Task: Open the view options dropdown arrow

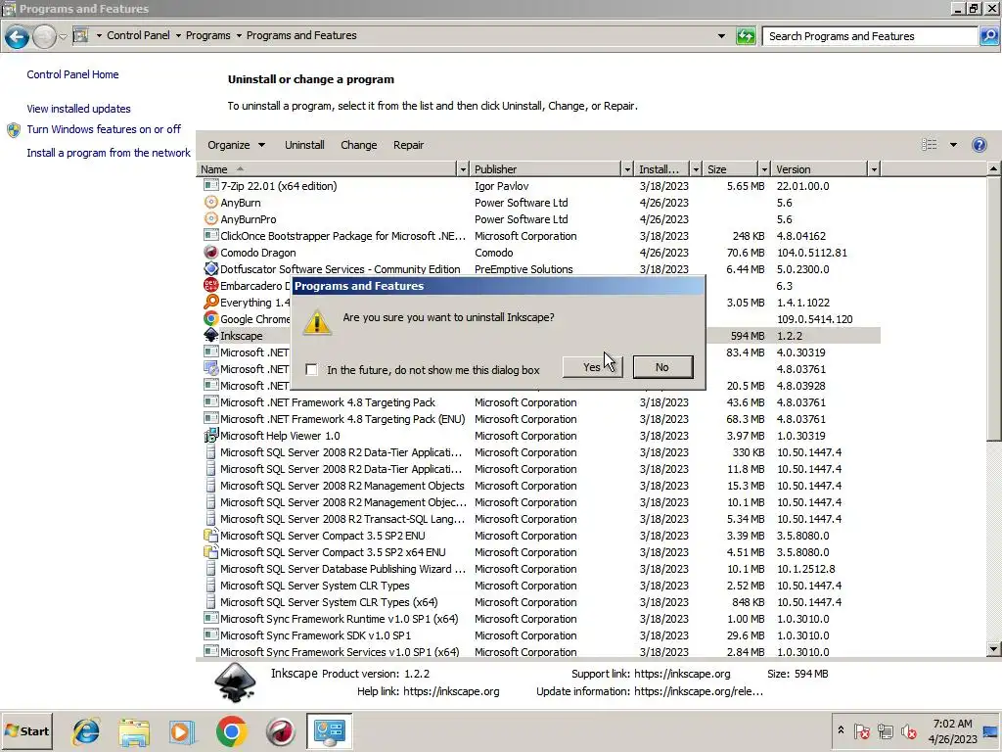Action: tap(953, 145)
